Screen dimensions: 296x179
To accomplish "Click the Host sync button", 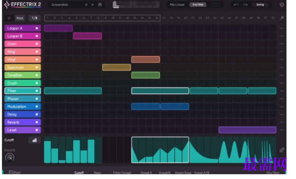I will tap(20, 18).
